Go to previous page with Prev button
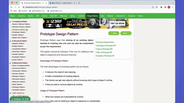Screen dimensions: 184x103 point(114,33)
